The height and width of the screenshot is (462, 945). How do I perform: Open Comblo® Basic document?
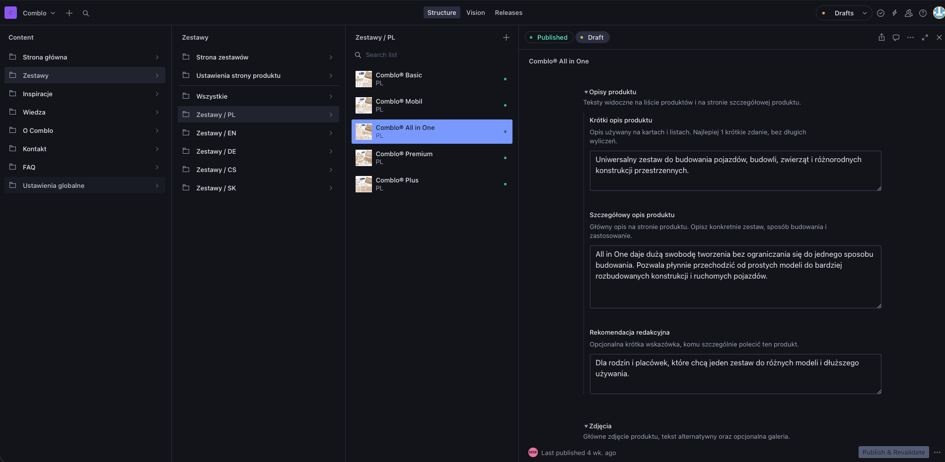tap(432, 79)
